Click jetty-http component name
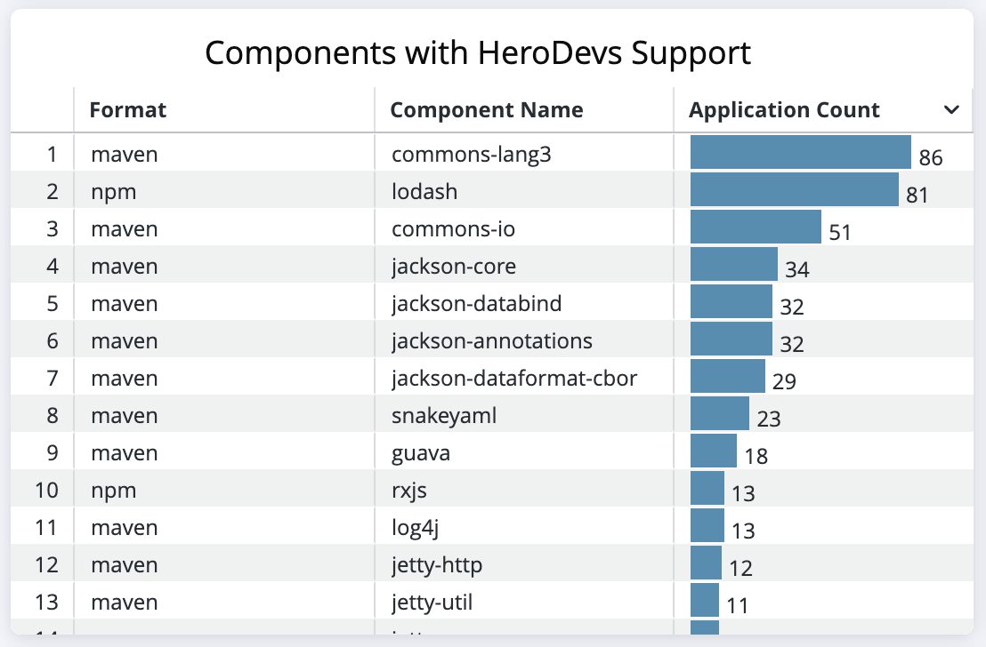Screen dimensions: 986x647 click(437, 564)
